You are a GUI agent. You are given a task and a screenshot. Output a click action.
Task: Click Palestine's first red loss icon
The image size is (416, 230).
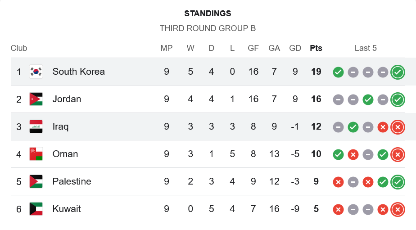(338, 182)
